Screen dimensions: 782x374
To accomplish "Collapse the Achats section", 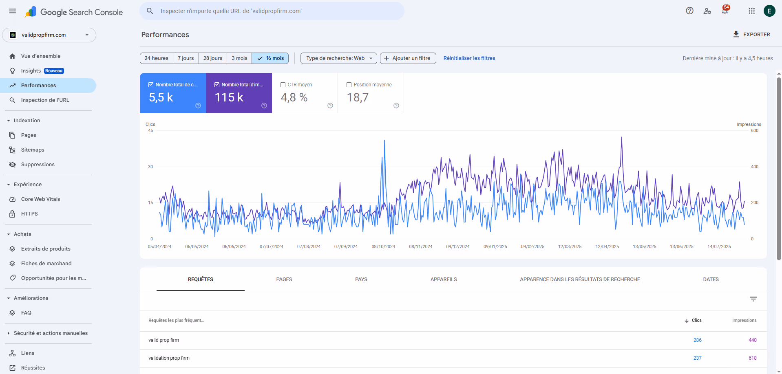I will pyautogui.click(x=9, y=234).
